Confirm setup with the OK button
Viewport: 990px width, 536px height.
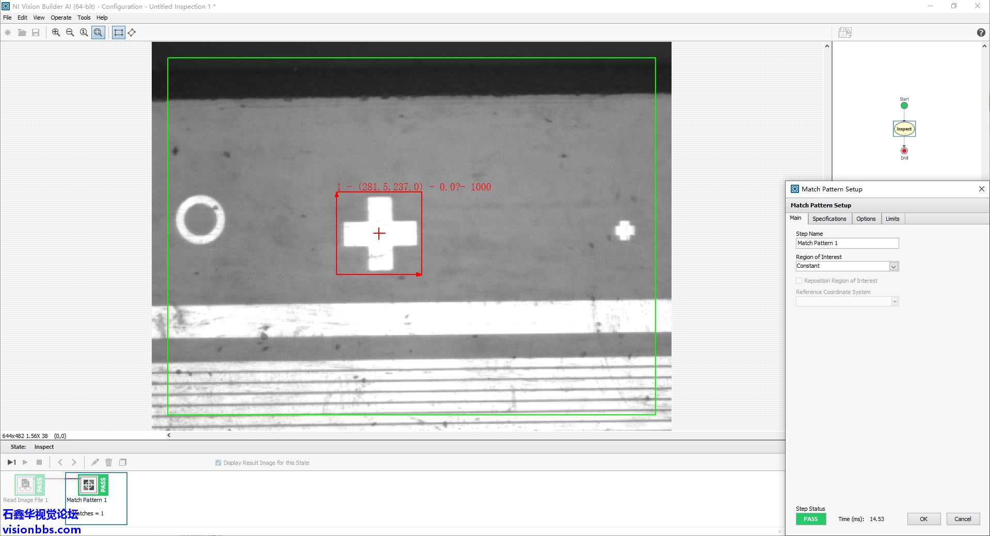[x=924, y=519]
